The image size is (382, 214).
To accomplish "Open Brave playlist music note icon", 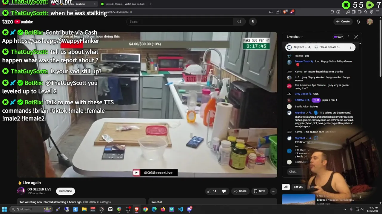I will tap(348, 12).
